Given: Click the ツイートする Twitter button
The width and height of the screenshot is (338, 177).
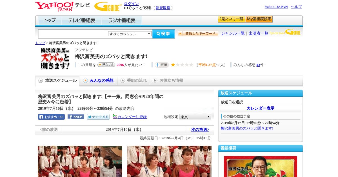Looking at the screenshot, I should click(98, 117).
